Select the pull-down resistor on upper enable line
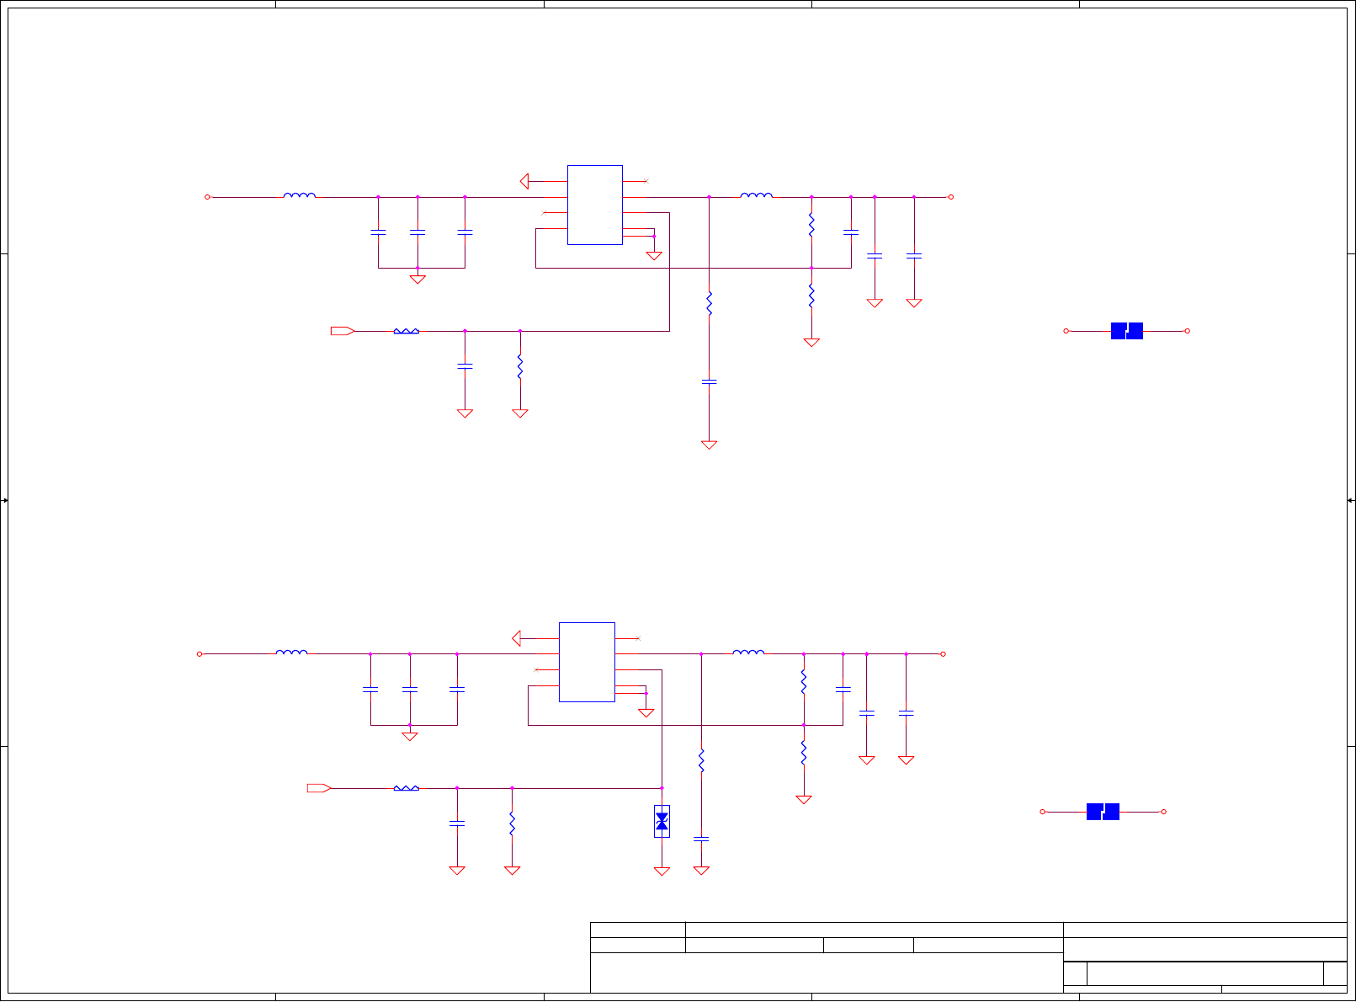1356x1002 pixels. point(520,366)
